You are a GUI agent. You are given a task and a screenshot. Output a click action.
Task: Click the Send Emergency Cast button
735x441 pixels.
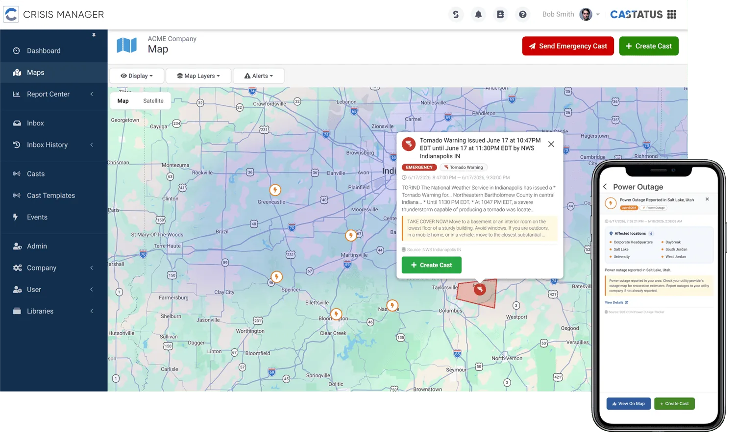(x=568, y=46)
